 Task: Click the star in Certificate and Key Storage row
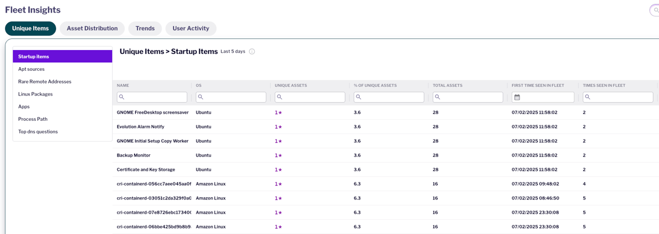coord(280,170)
